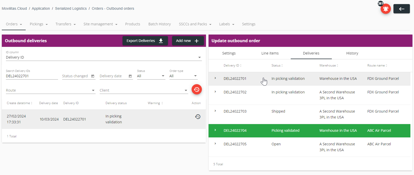Viewport: 414px width, 175px height.
Task: Click Delivery status column header
Action: tap(116, 103)
